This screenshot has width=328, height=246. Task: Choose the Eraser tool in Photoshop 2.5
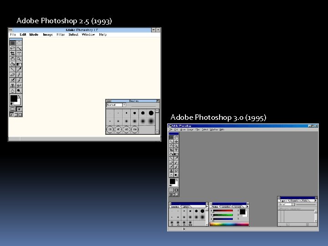pyautogui.click(x=13, y=74)
